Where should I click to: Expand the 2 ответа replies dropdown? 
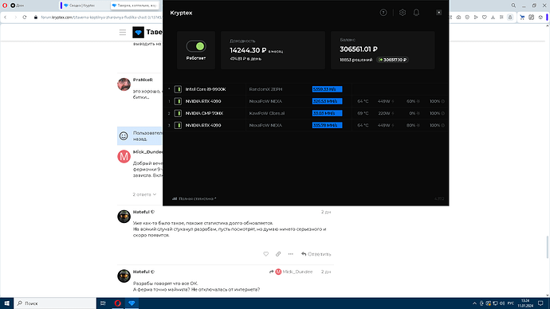pos(144,194)
